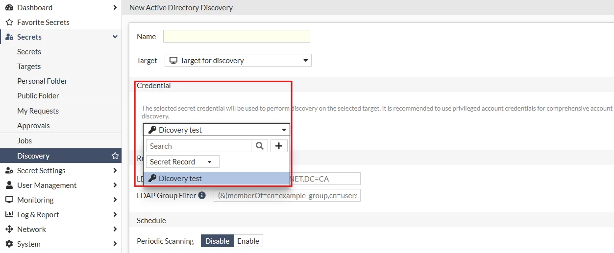Viewport: 614px width, 253px height.
Task: Click the plus button to add secret
Action: [x=279, y=146]
